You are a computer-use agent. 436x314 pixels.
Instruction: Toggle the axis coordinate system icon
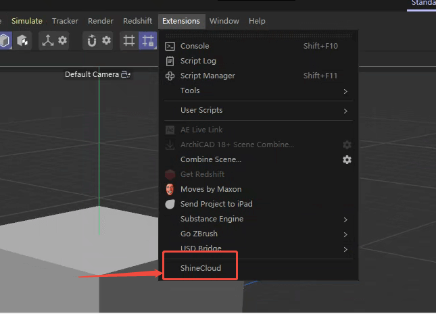(47, 41)
